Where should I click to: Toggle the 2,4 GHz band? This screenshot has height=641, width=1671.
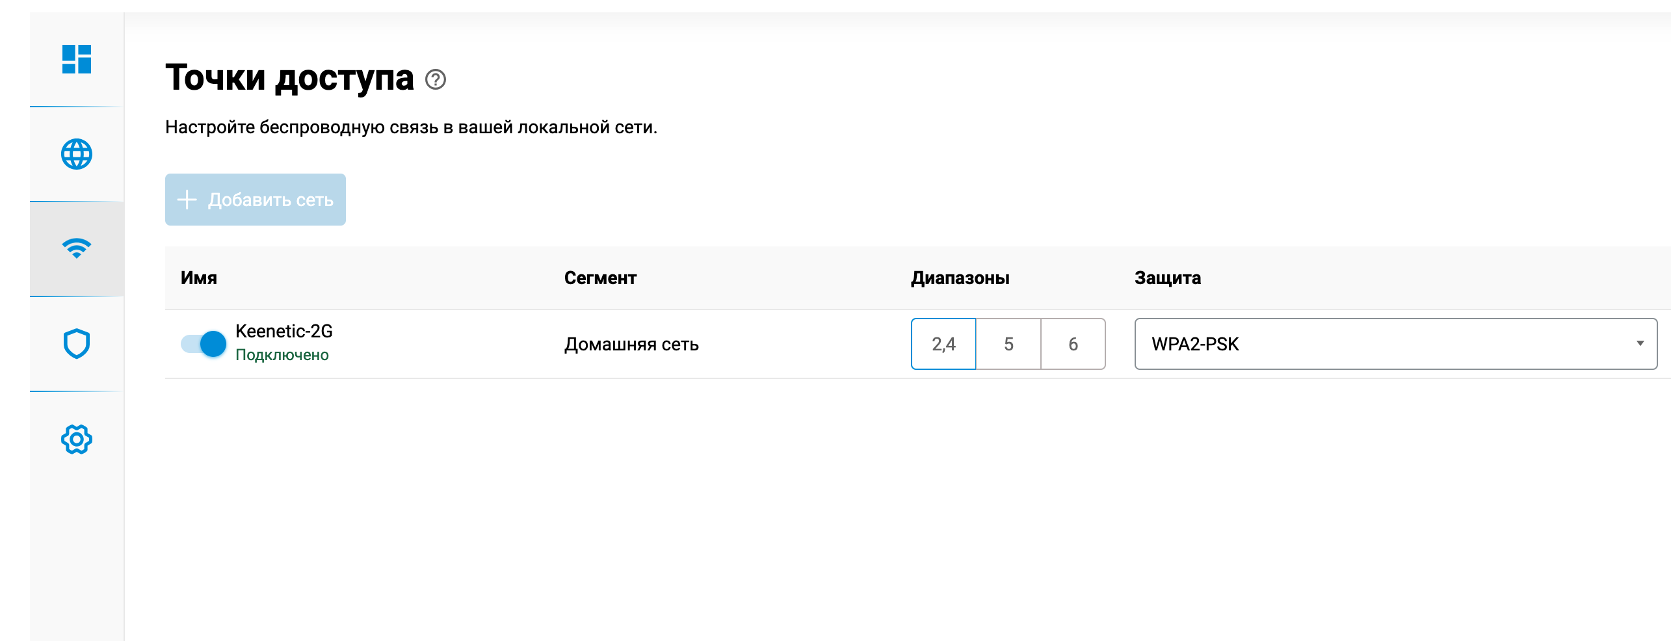click(943, 344)
